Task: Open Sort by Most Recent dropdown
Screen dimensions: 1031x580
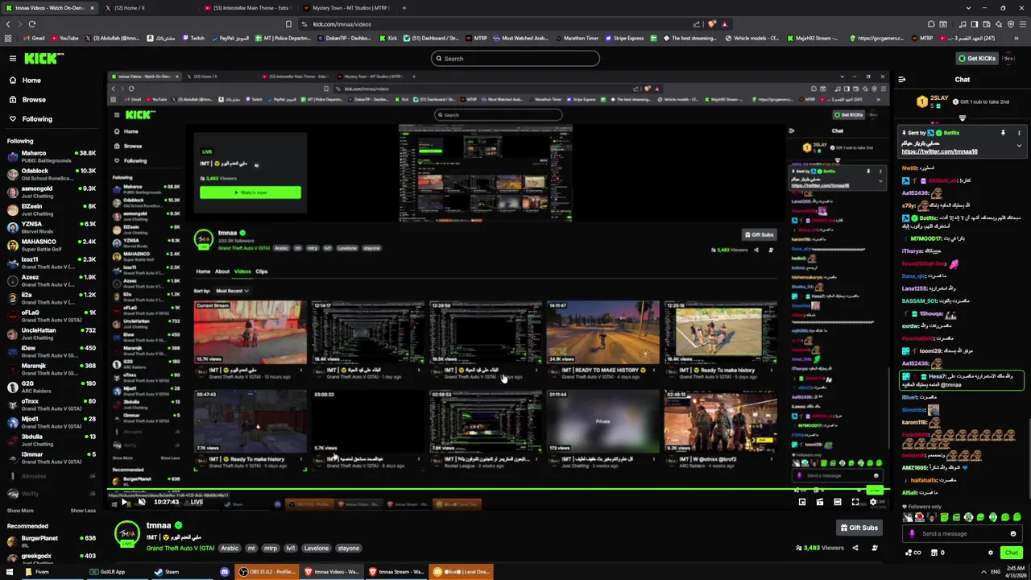Action: (233, 291)
